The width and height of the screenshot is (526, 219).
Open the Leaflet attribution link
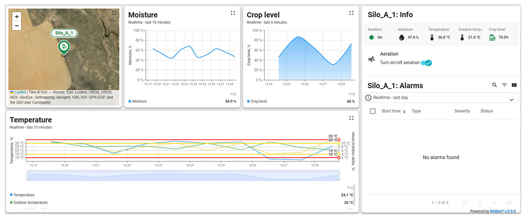(x=20, y=92)
